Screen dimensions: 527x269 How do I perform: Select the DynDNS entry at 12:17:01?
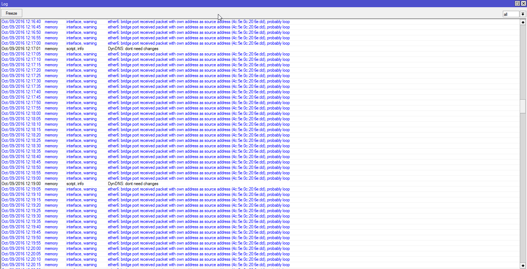260,49
